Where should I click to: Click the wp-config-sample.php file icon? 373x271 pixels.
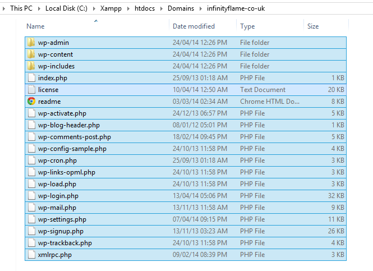pos(31,149)
